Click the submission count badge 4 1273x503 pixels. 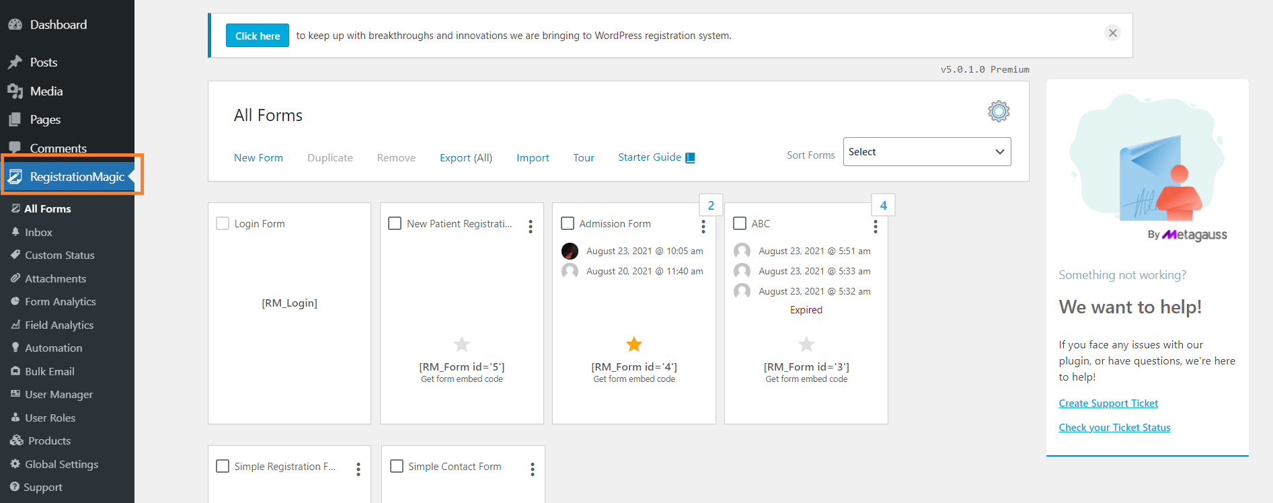pyautogui.click(x=883, y=206)
